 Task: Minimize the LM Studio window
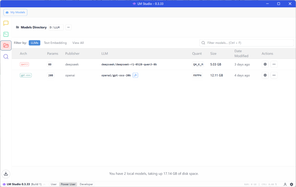267,4
